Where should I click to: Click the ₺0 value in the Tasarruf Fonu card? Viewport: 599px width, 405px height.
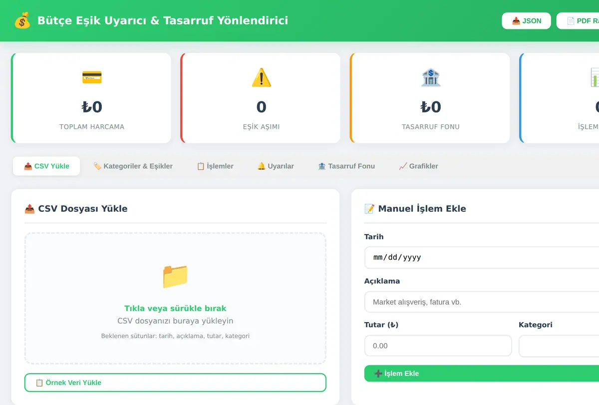coord(431,107)
